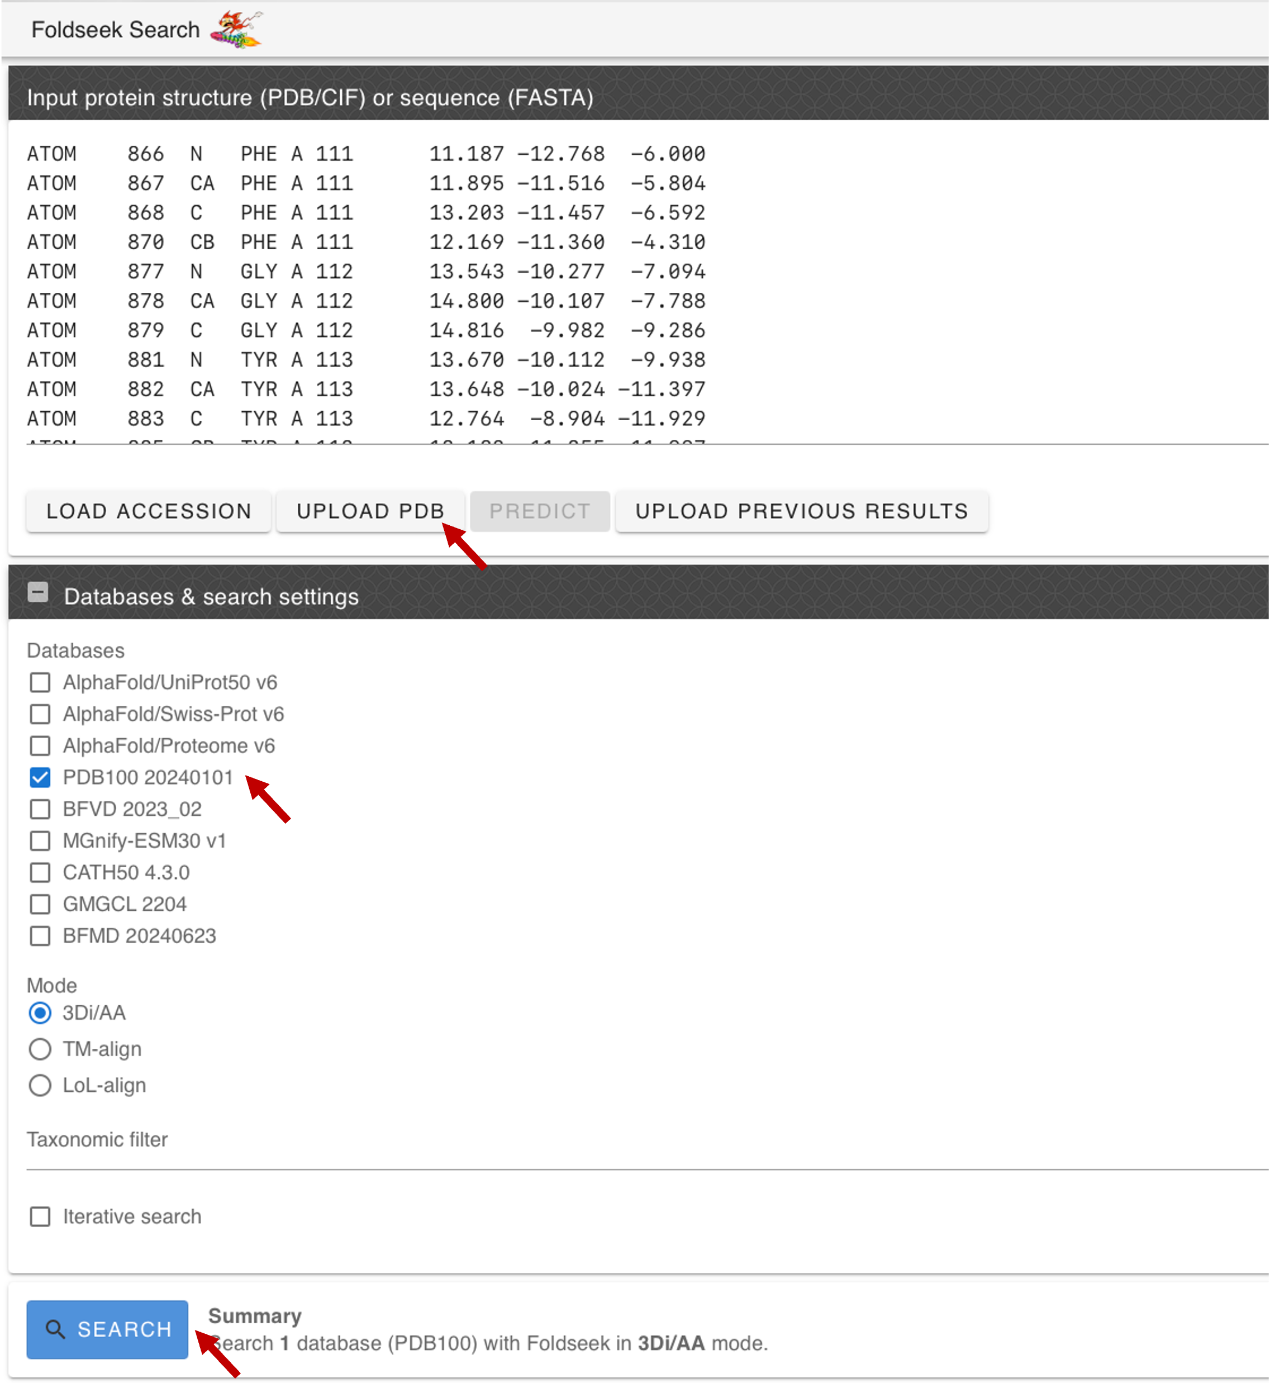Click Upload Previous Results button
Viewport: 1270px width, 1383px height.
tap(801, 511)
